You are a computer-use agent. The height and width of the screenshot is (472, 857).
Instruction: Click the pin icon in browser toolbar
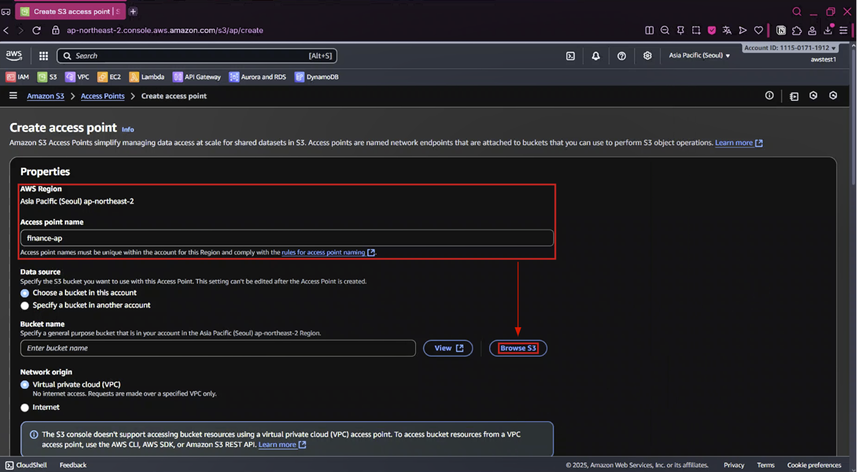680,30
